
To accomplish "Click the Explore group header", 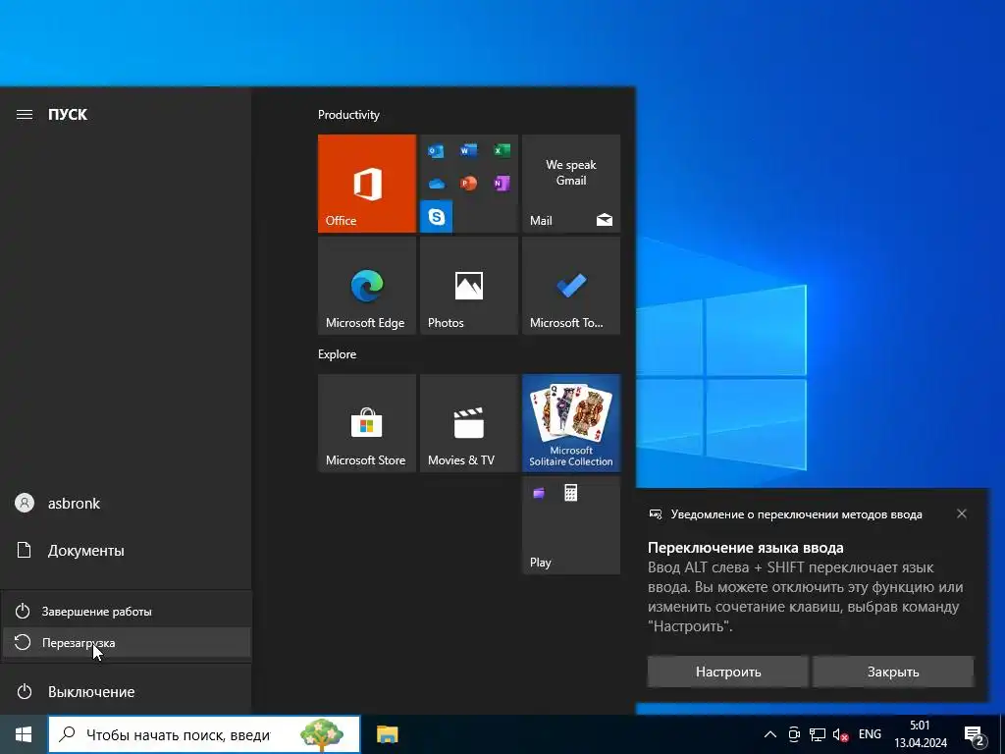I will pyautogui.click(x=338, y=353).
